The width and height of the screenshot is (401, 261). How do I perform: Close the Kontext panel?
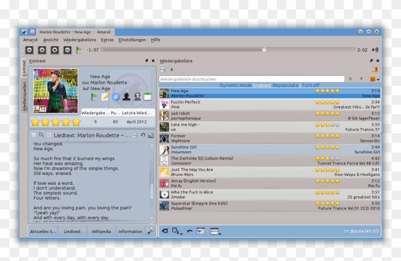(x=153, y=60)
